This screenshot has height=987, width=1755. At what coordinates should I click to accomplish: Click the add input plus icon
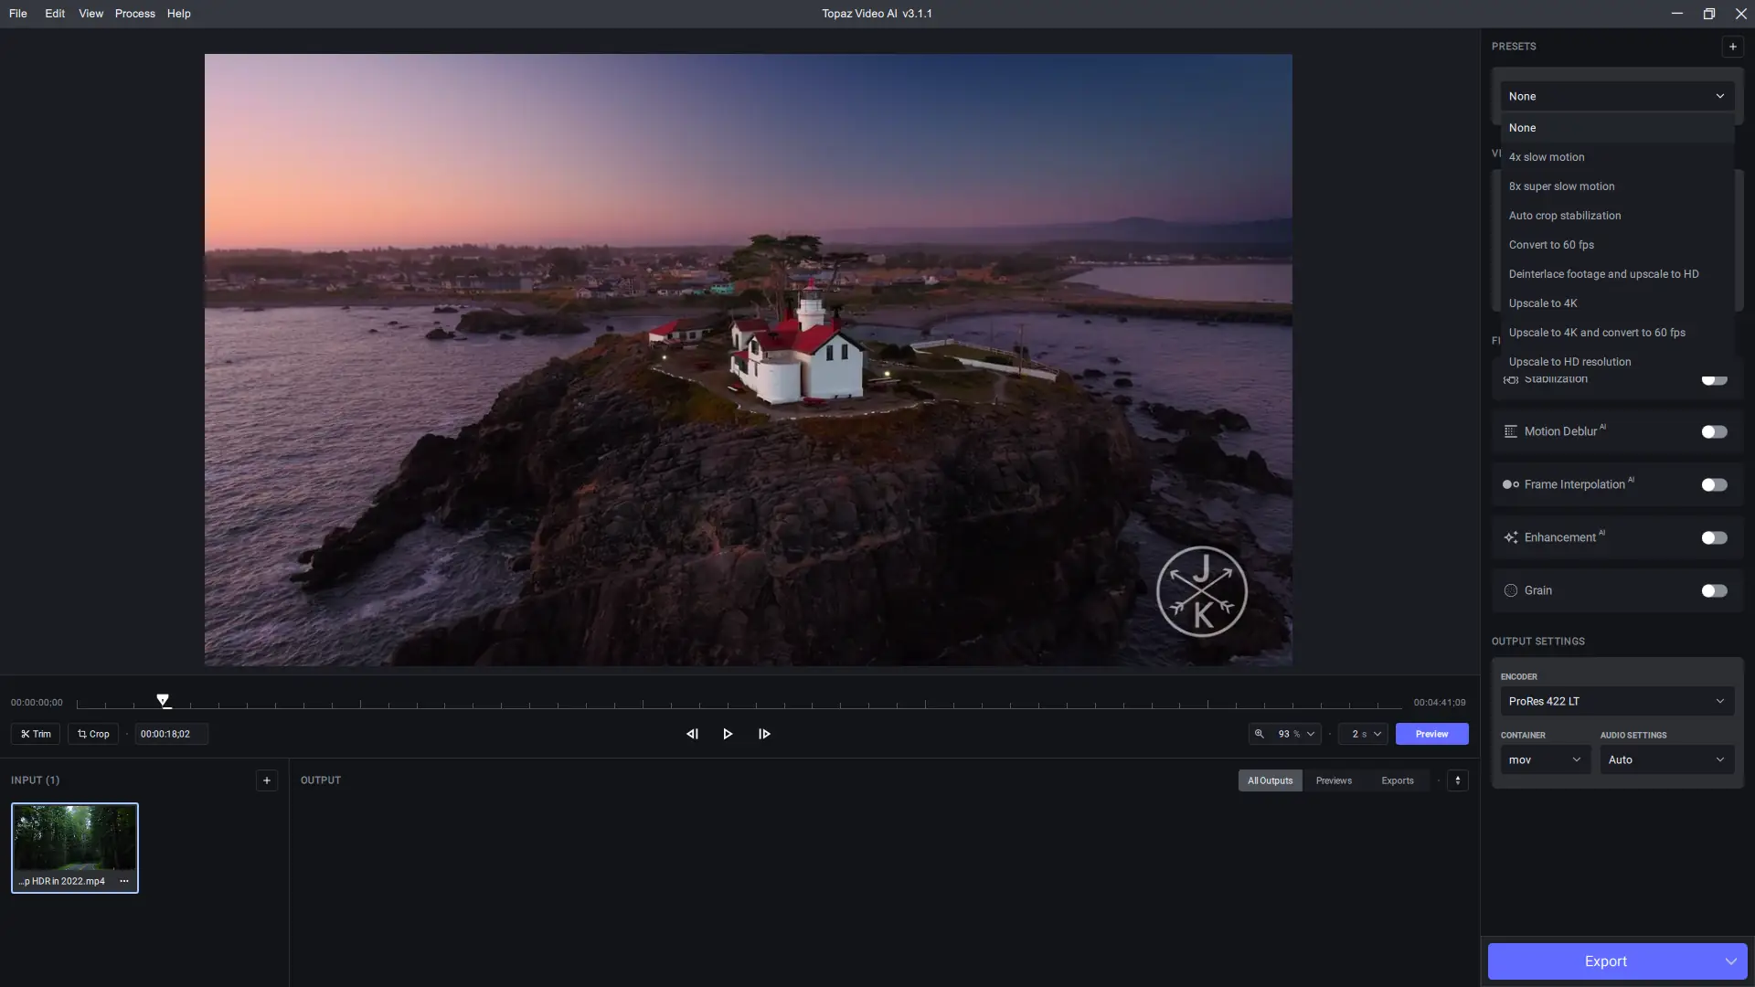point(267,780)
